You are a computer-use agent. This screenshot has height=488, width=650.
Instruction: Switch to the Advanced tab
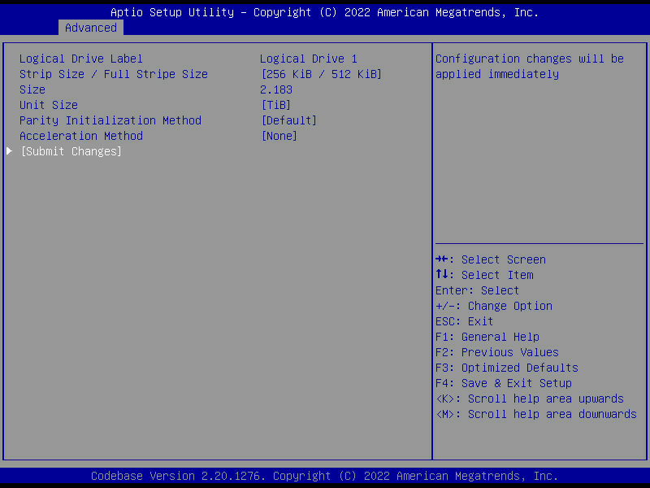click(91, 28)
